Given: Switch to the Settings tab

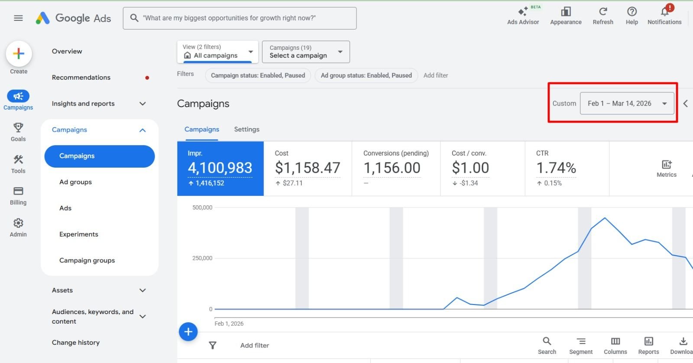Looking at the screenshot, I should (246, 130).
